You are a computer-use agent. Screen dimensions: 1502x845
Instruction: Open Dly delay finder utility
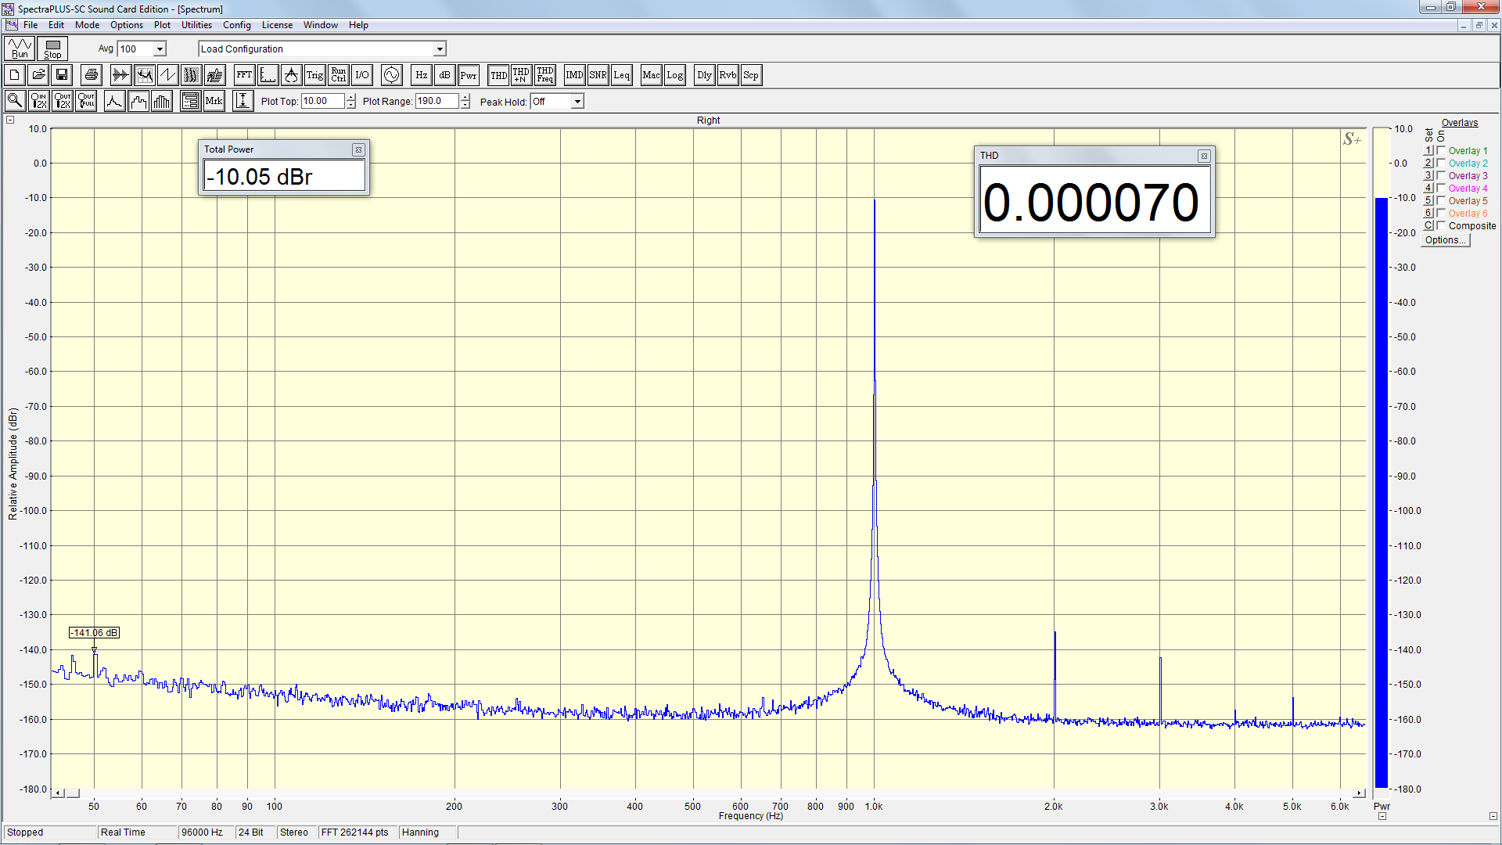click(x=704, y=75)
